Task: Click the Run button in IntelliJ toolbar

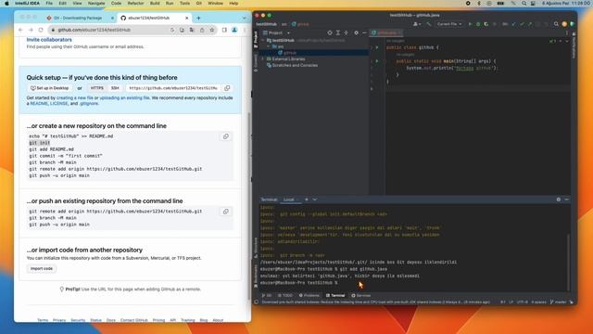Action: pos(470,24)
